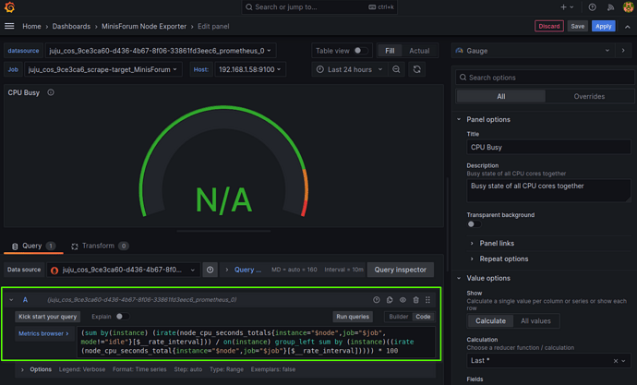Screen dimensions: 637x385
Task: Switch to the Transform tab
Action: (100, 246)
